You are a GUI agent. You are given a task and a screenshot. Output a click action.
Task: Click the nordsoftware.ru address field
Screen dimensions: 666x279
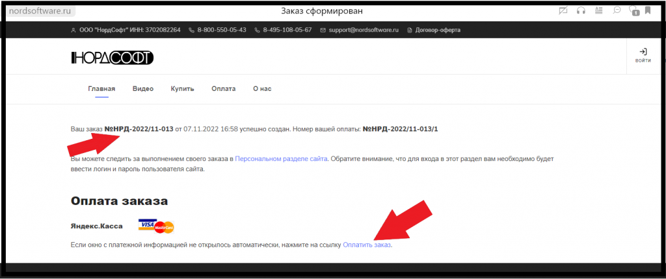click(x=40, y=11)
